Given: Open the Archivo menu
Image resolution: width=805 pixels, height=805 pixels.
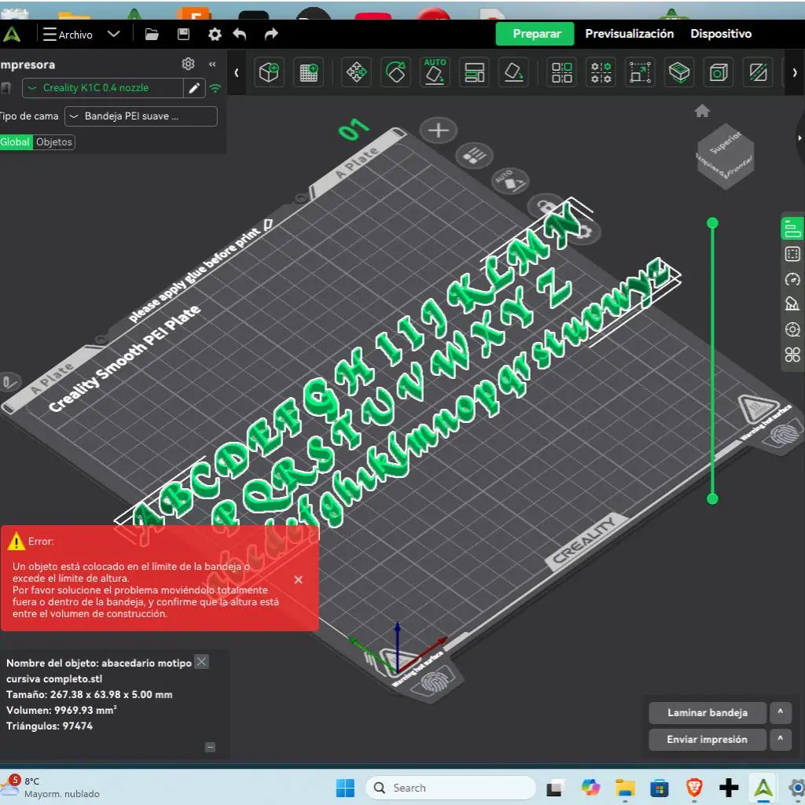Looking at the screenshot, I should coord(68,35).
